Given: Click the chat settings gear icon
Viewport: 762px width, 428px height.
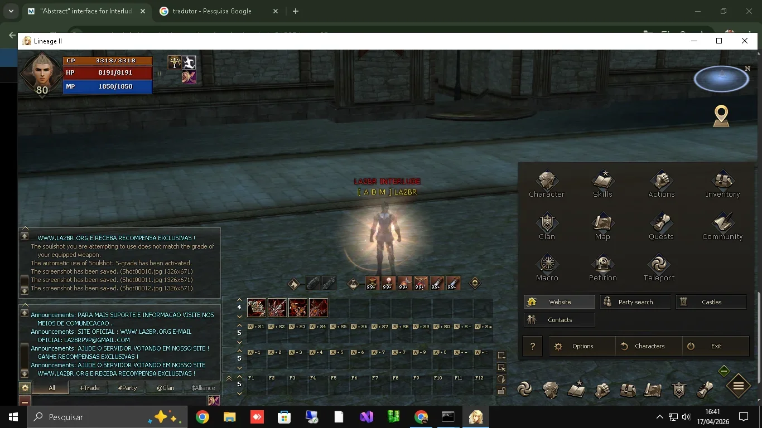Looking at the screenshot, I should click(x=25, y=388).
